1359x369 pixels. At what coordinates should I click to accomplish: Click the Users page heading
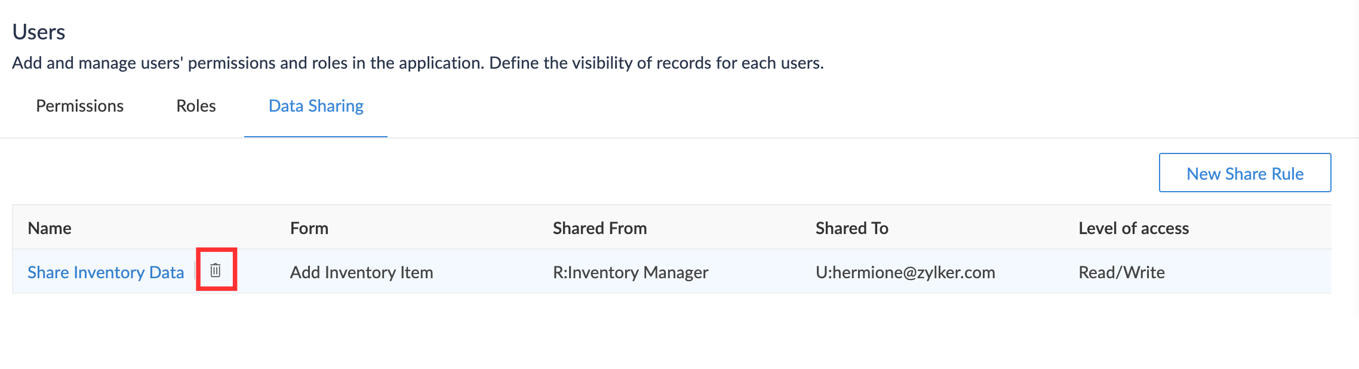[39, 32]
